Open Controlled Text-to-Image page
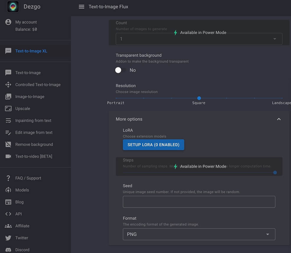The width and height of the screenshot is (291, 253). point(38,85)
